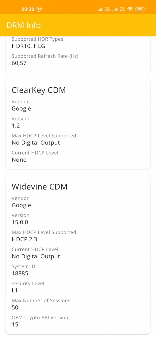This screenshot has height=338, width=156.
Task: Tap the first cellular signal bars icon
Action: click(x=100, y=10)
